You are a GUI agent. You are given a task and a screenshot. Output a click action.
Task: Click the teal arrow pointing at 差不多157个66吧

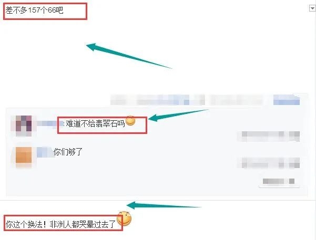coord(129,56)
